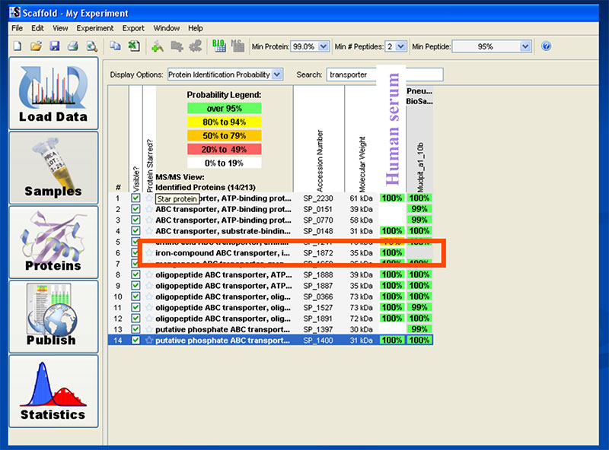Uncheck Visible for row 10 (SP_0366)

136,296
